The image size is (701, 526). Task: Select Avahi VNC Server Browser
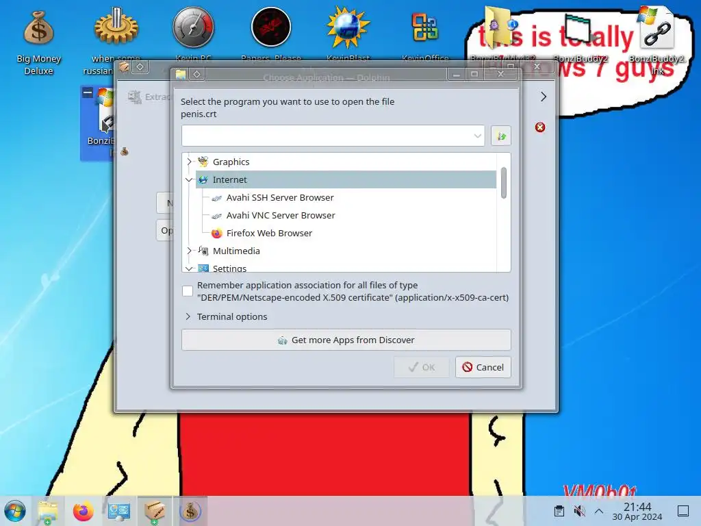point(281,215)
